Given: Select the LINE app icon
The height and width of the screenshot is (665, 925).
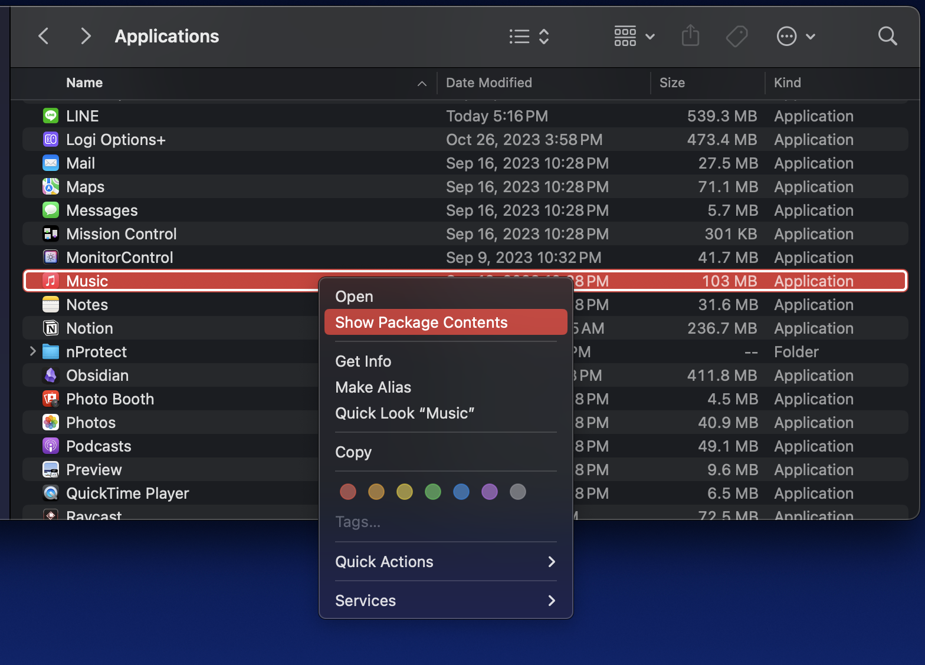Looking at the screenshot, I should tap(51, 116).
